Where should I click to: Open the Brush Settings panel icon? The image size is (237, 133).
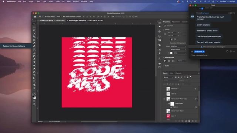tap(160, 37)
